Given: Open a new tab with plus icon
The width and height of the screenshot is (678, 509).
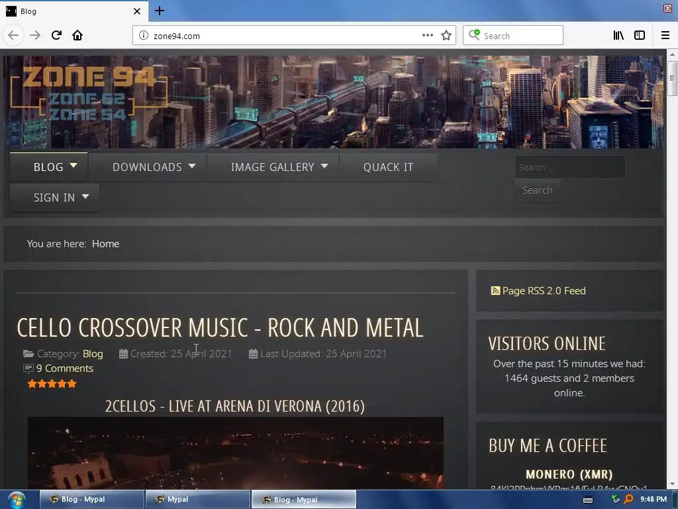Looking at the screenshot, I should tap(159, 11).
